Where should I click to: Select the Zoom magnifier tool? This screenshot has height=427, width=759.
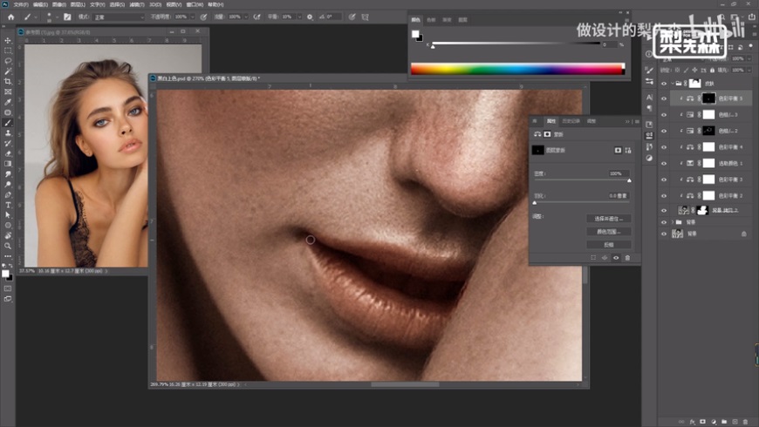(x=8, y=245)
